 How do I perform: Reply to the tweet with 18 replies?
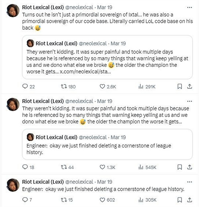pos(25,167)
